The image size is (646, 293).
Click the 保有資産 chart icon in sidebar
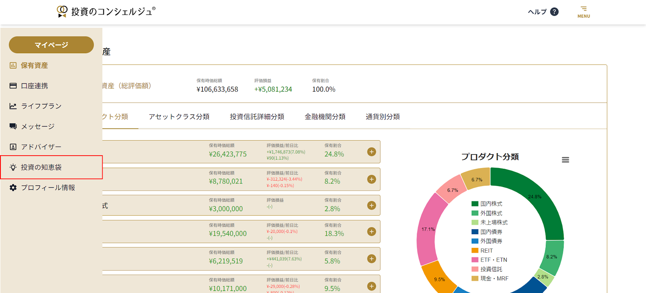(x=13, y=65)
